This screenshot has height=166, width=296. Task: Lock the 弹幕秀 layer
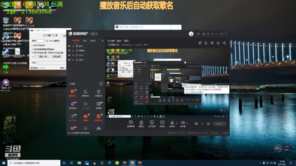(73, 51)
